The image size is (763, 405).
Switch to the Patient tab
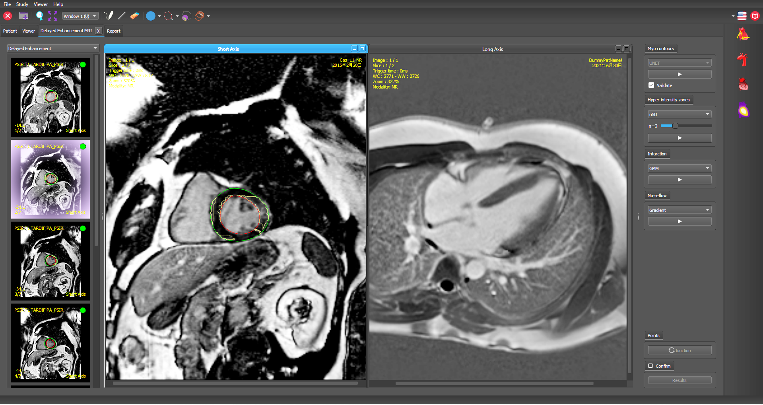[x=10, y=31]
